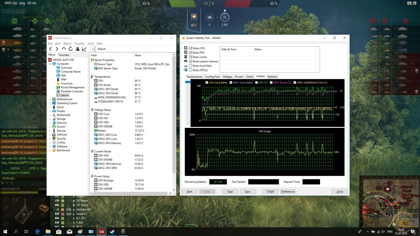
Task: Click the Clear button
Action: tap(230, 192)
